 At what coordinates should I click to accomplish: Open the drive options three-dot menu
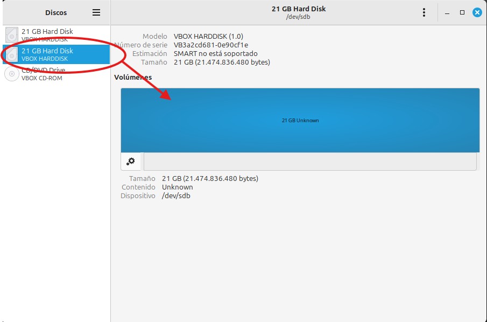click(x=424, y=12)
